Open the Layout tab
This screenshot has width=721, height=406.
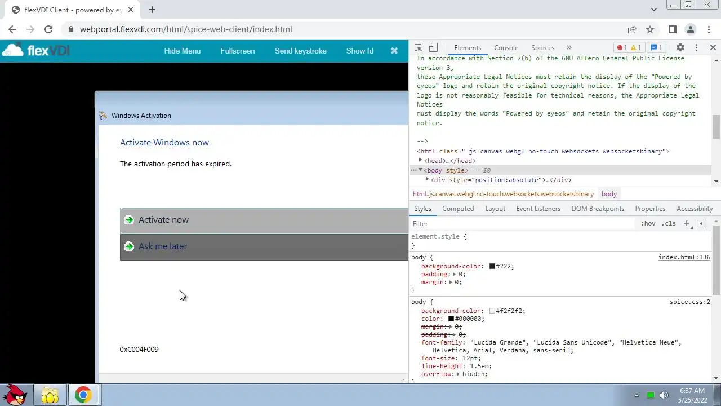495,209
